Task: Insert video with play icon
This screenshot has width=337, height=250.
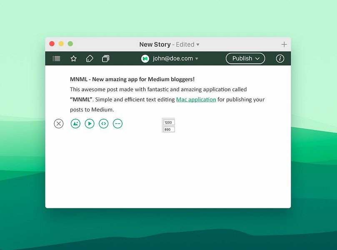Action: click(x=90, y=124)
